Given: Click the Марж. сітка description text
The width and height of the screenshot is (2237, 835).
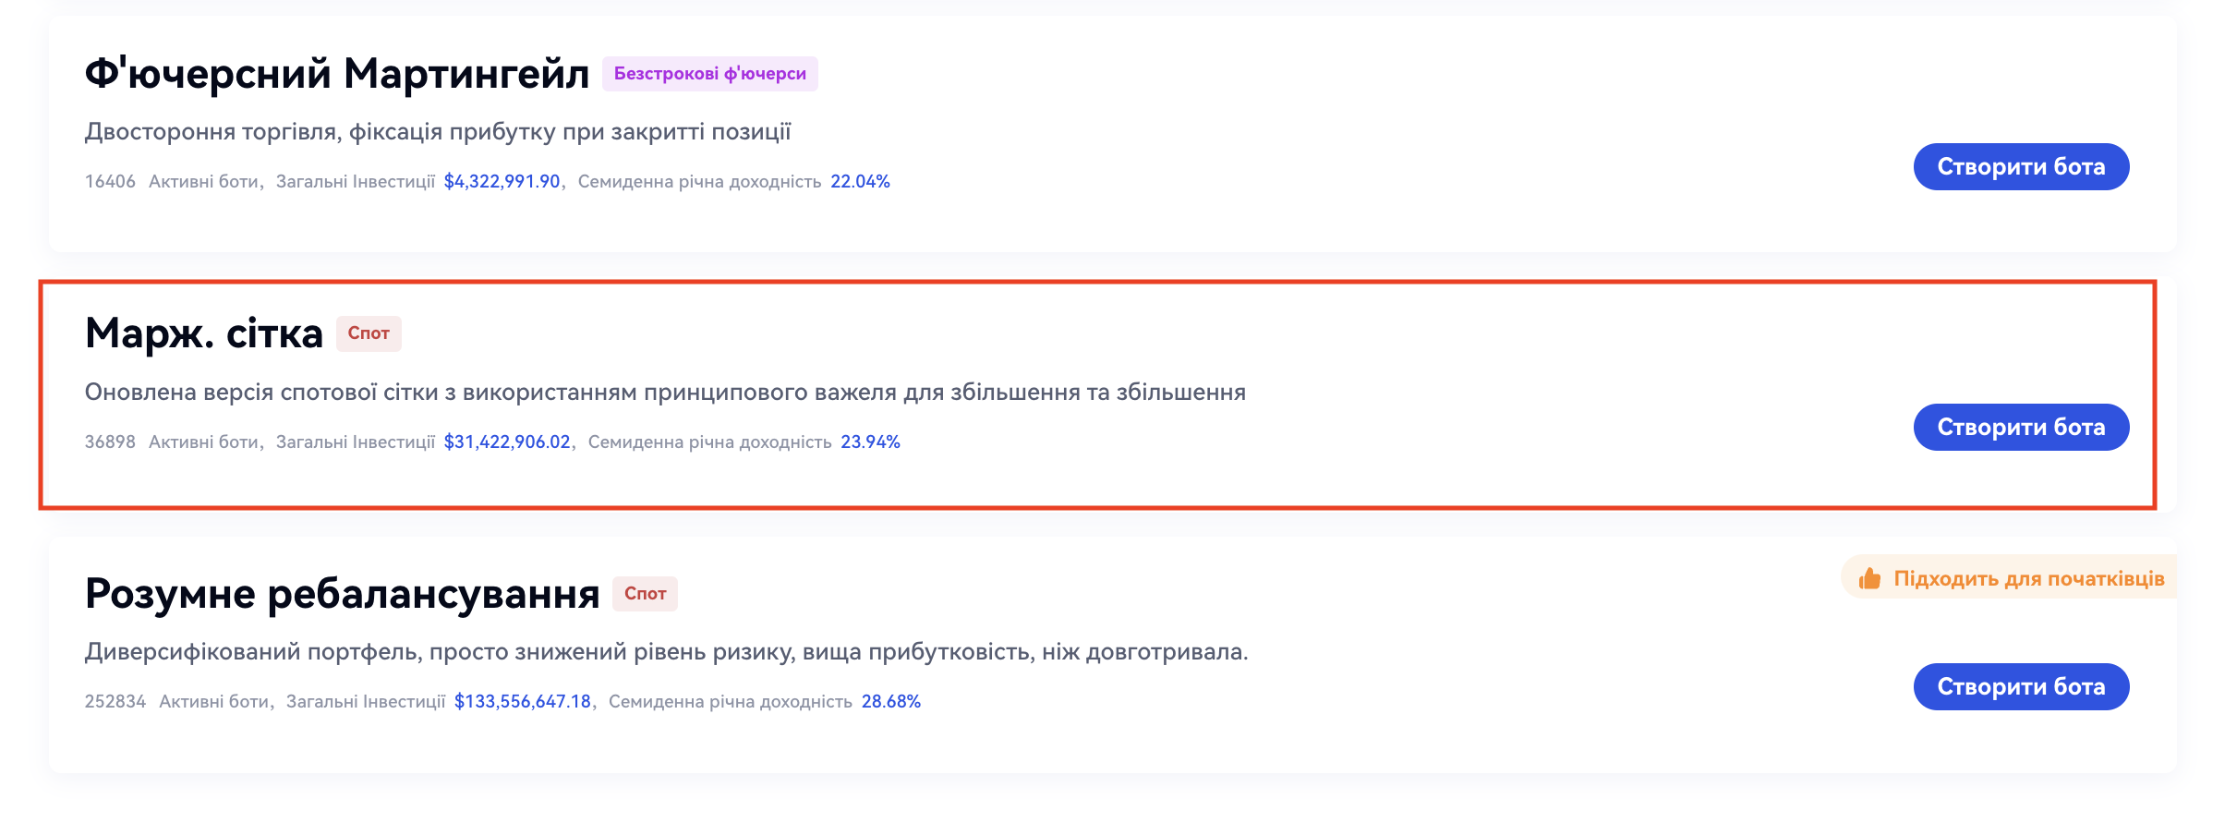Looking at the screenshot, I should pyautogui.click(x=665, y=393).
